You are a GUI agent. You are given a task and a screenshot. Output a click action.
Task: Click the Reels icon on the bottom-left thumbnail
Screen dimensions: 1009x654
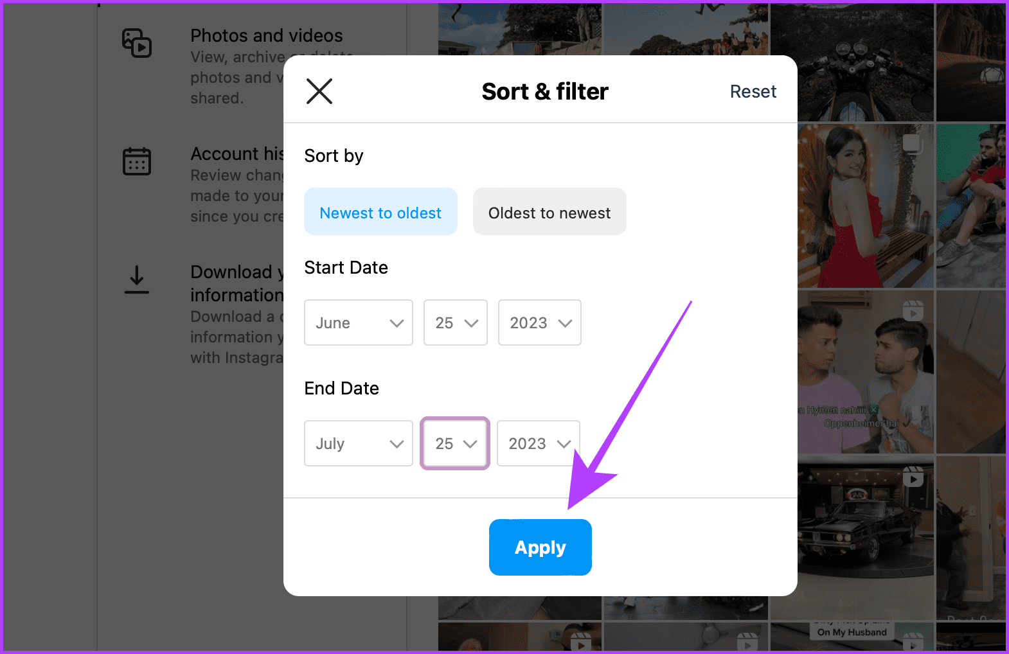[x=580, y=642]
